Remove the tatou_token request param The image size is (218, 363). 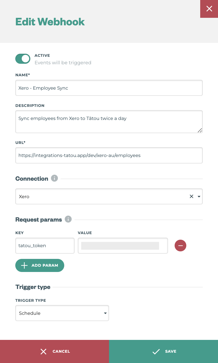180,246
